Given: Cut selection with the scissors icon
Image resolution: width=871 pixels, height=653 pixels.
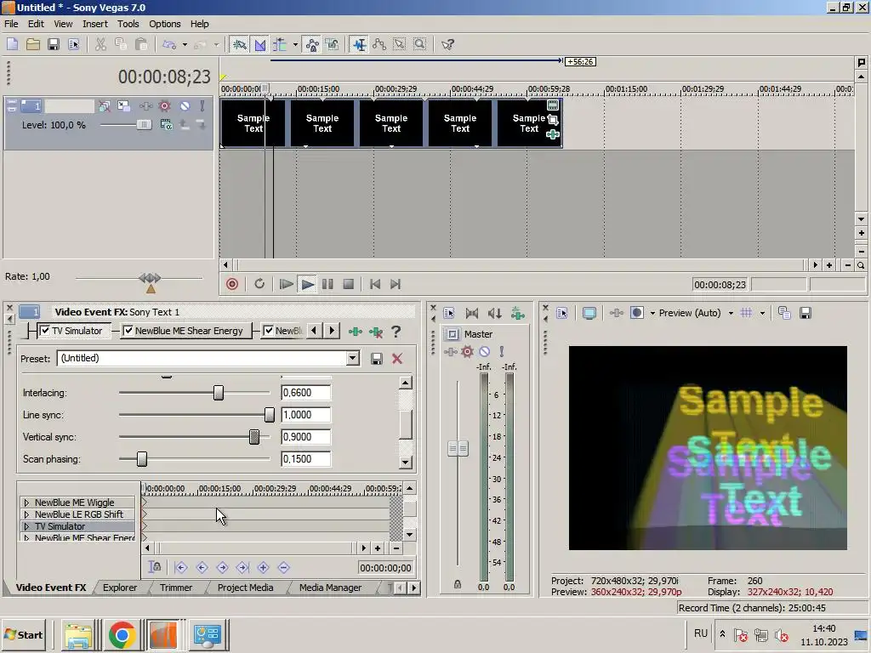Looking at the screenshot, I should [x=100, y=44].
